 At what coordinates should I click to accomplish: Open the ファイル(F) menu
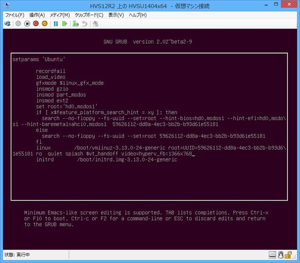point(15,15)
